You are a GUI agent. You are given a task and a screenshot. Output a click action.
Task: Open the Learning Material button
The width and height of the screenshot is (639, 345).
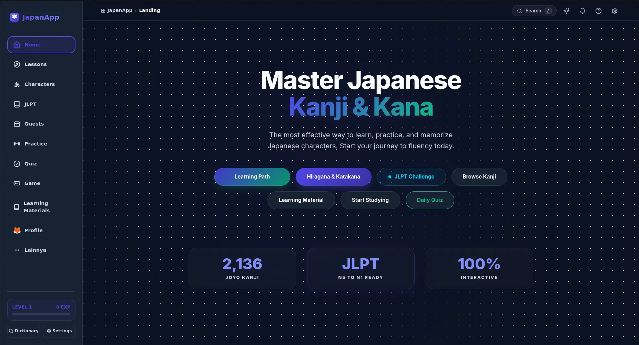point(301,200)
